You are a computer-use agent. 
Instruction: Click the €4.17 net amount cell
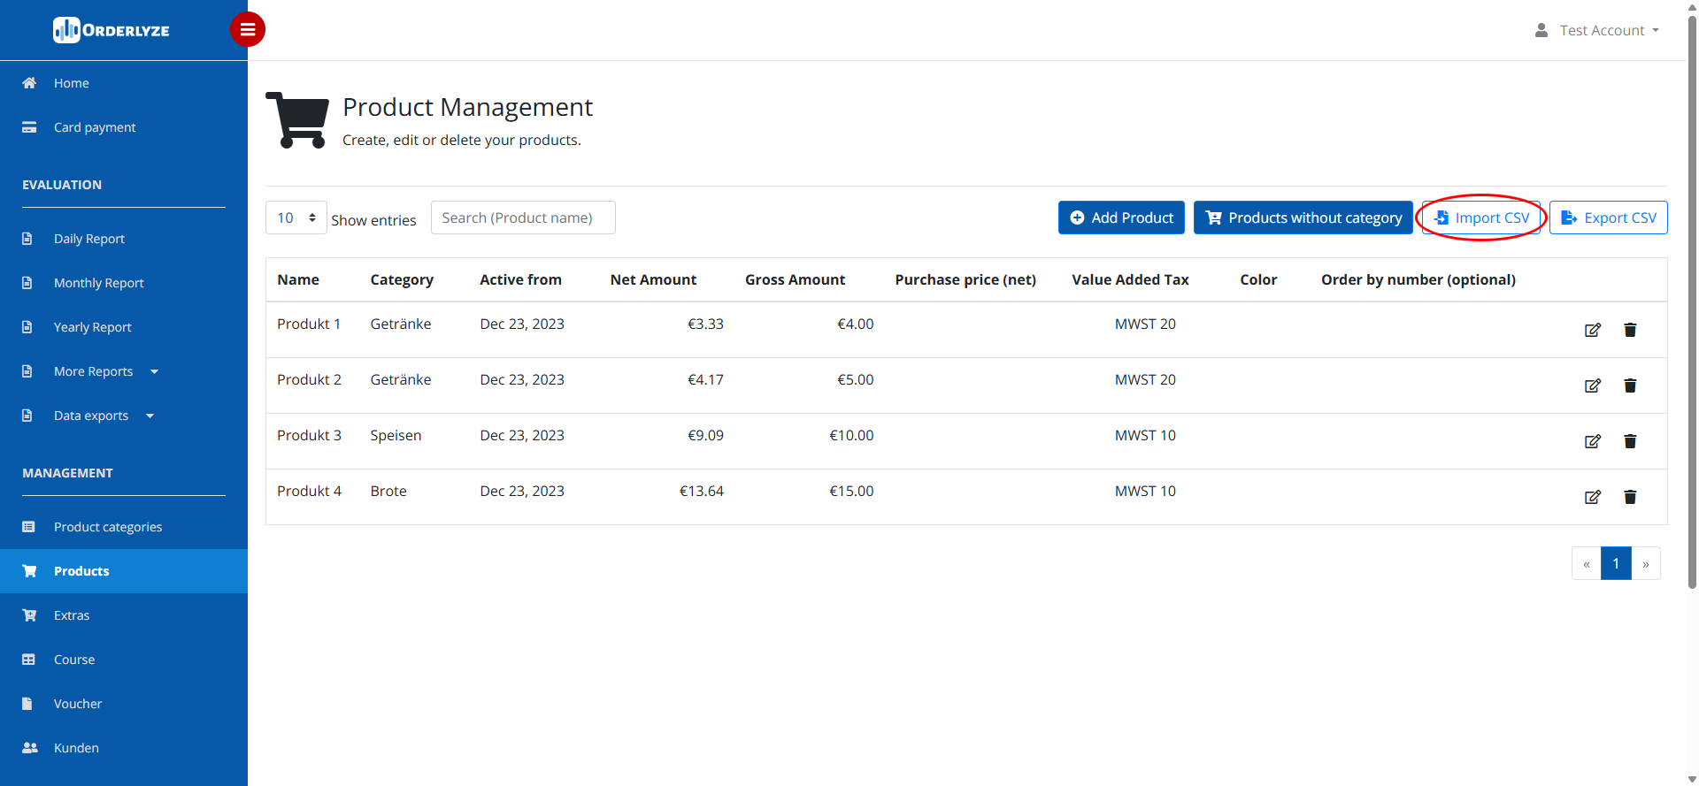pos(705,379)
